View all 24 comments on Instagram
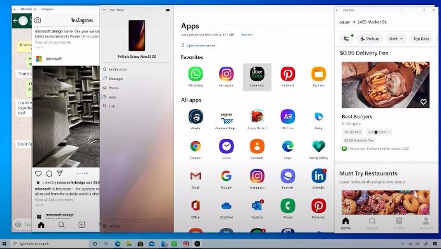 pyautogui.click(x=53, y=43)
